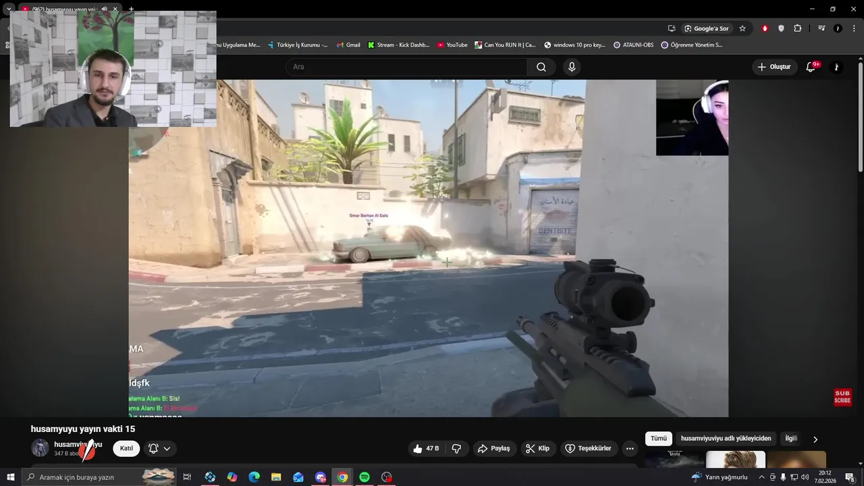
Task: Select the Tümü filter chip
Action: point(658,439)
